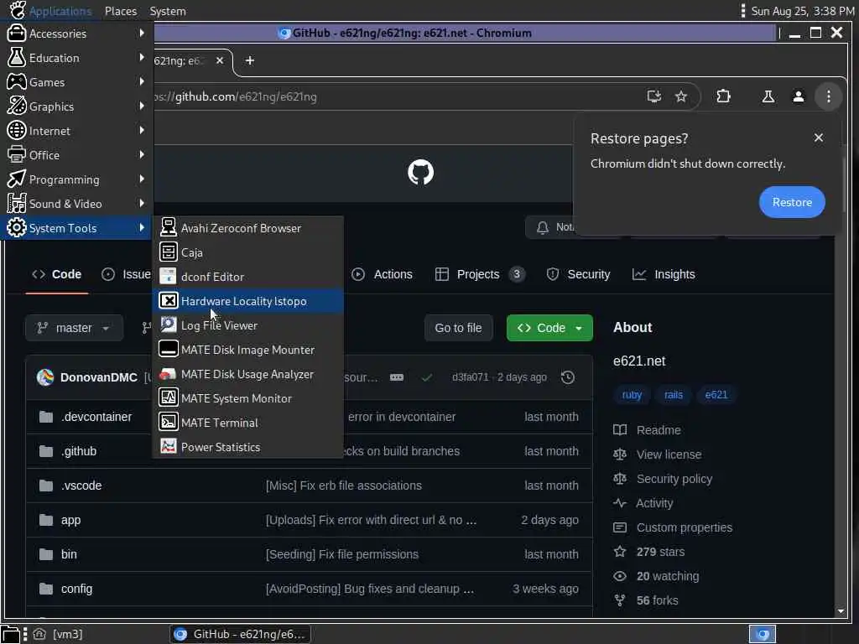859x644 pixels.
Task: Open the config folder
Action: click(76, 589)
